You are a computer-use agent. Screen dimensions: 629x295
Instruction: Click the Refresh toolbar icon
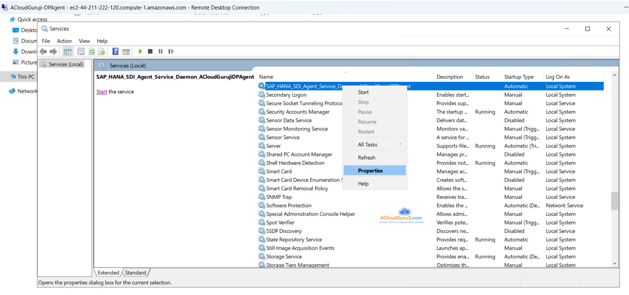point(92,52)
